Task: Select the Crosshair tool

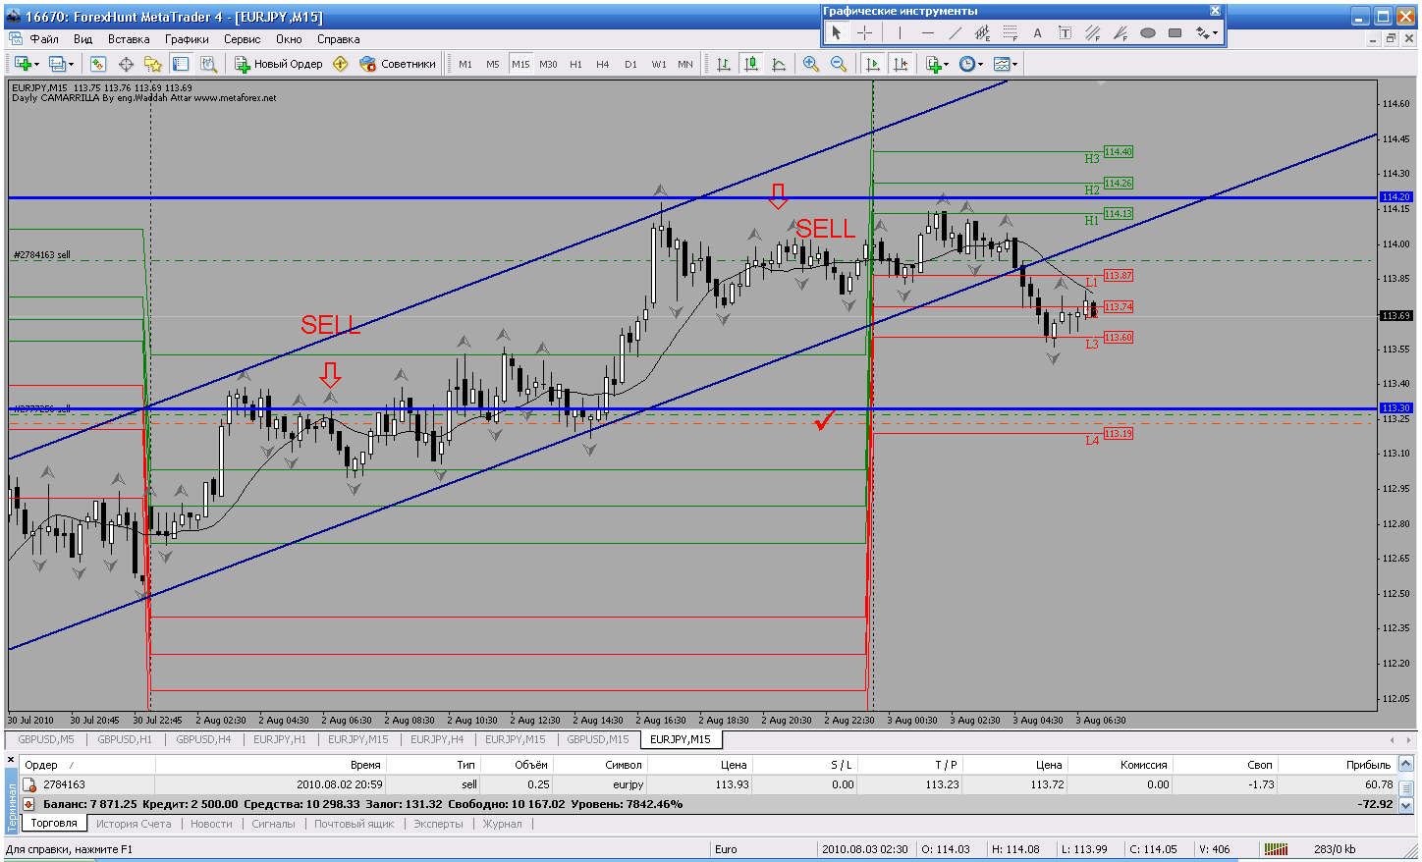Action: click(864, 32)
